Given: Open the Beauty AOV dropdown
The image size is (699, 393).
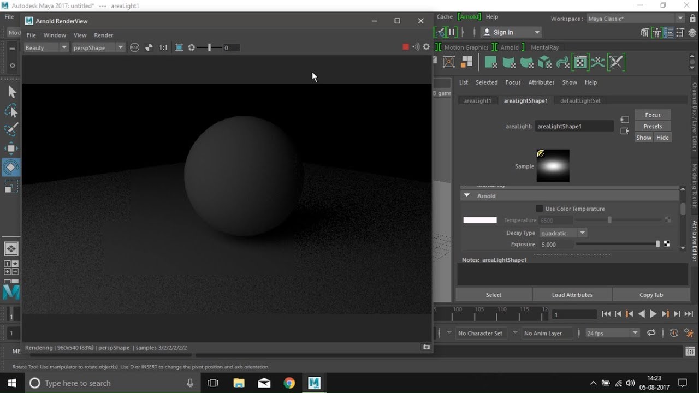Looking at the screenshot, I should click(x=46, y=47).
